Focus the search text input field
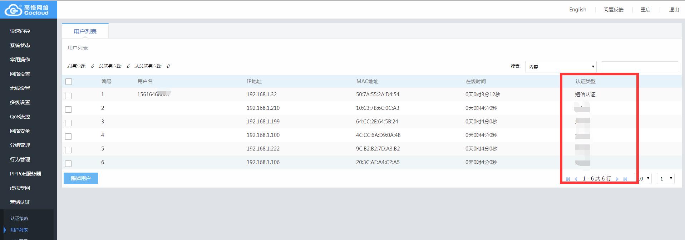685x240 pixels. [x=640, y=67]
